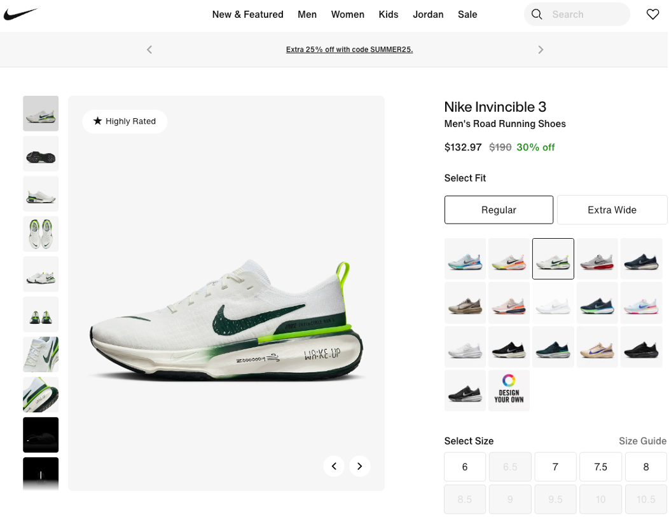View the lace close-up thumbnail

tap(41, 354)
